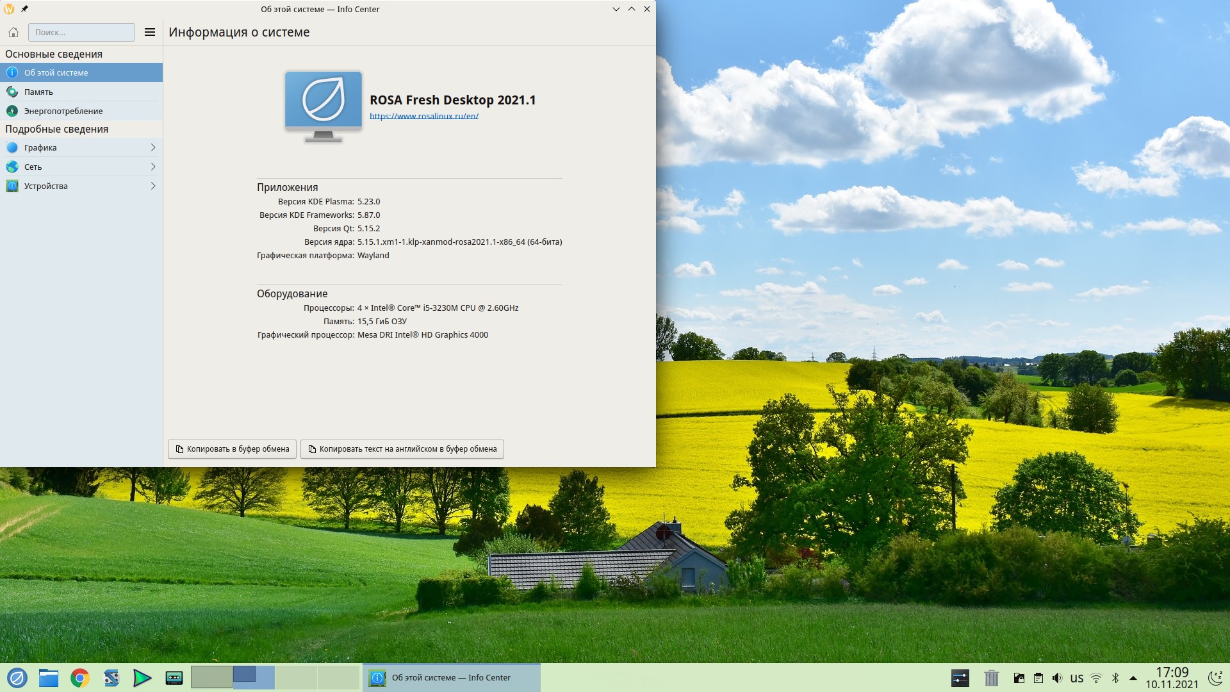Click Копировать в буфер обмена button
The height and width of the screenshot is (692, 1230).
[232, 449]
